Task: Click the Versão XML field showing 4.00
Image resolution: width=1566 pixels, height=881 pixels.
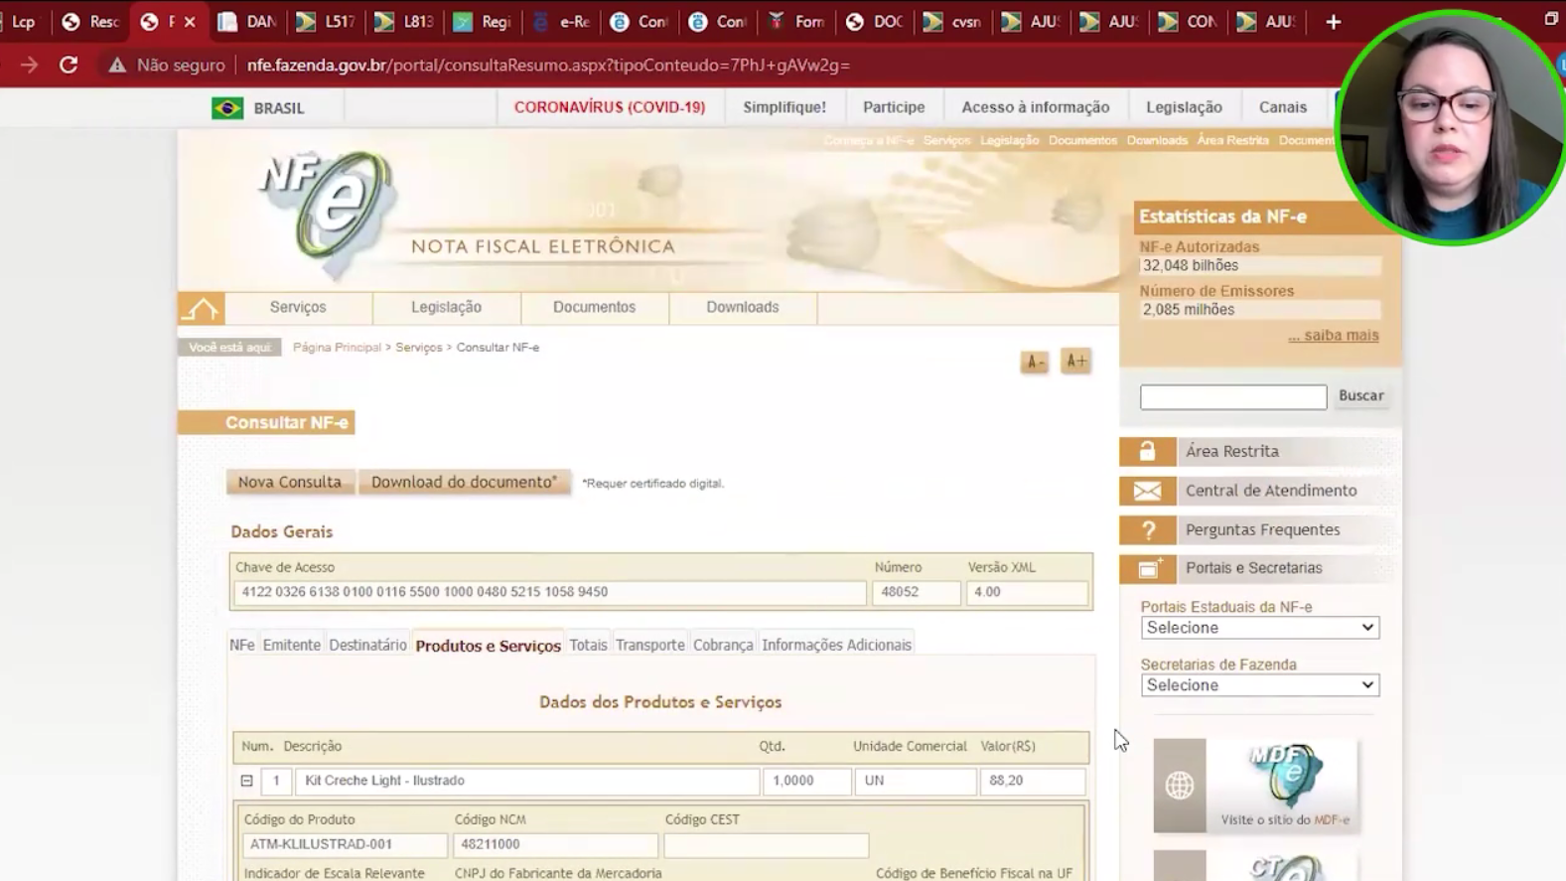Action: pyautogui.click(x=1027, y=593)
